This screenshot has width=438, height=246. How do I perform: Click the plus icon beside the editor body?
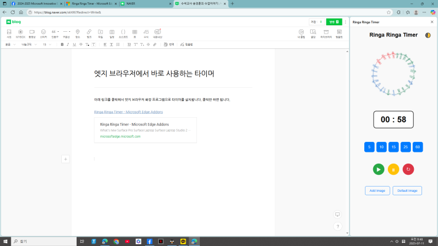(65, 159)
